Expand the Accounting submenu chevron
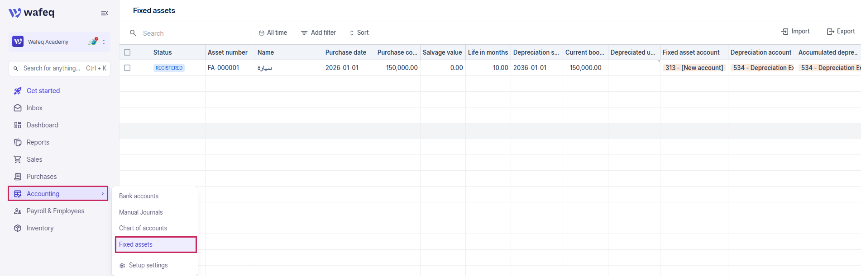Screen dimensions: 861x276 point(103,194)
